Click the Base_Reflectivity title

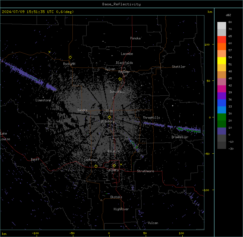tap(121, 4)
